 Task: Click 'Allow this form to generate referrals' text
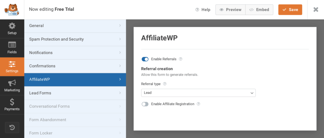pos(170,75)
